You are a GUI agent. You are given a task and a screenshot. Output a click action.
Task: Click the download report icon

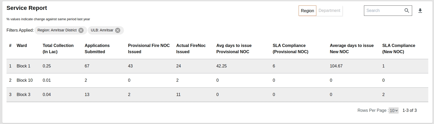420,11
